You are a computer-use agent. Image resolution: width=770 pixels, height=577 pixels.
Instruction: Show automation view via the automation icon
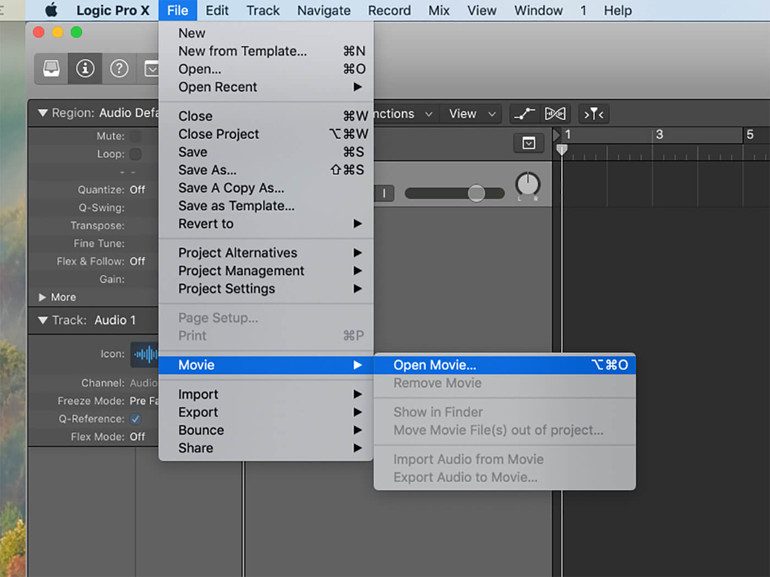[524, 114]
